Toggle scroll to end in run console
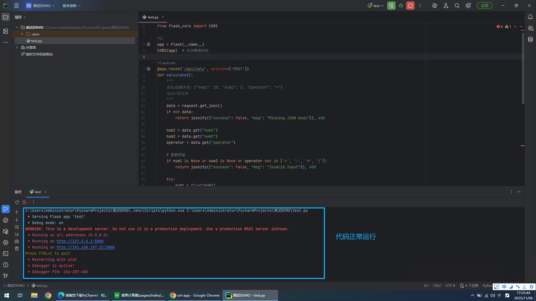This screenshot has height=301, width=536. [17, 234]
